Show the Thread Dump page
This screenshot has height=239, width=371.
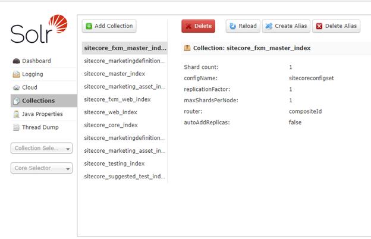(x=44, y=127)
